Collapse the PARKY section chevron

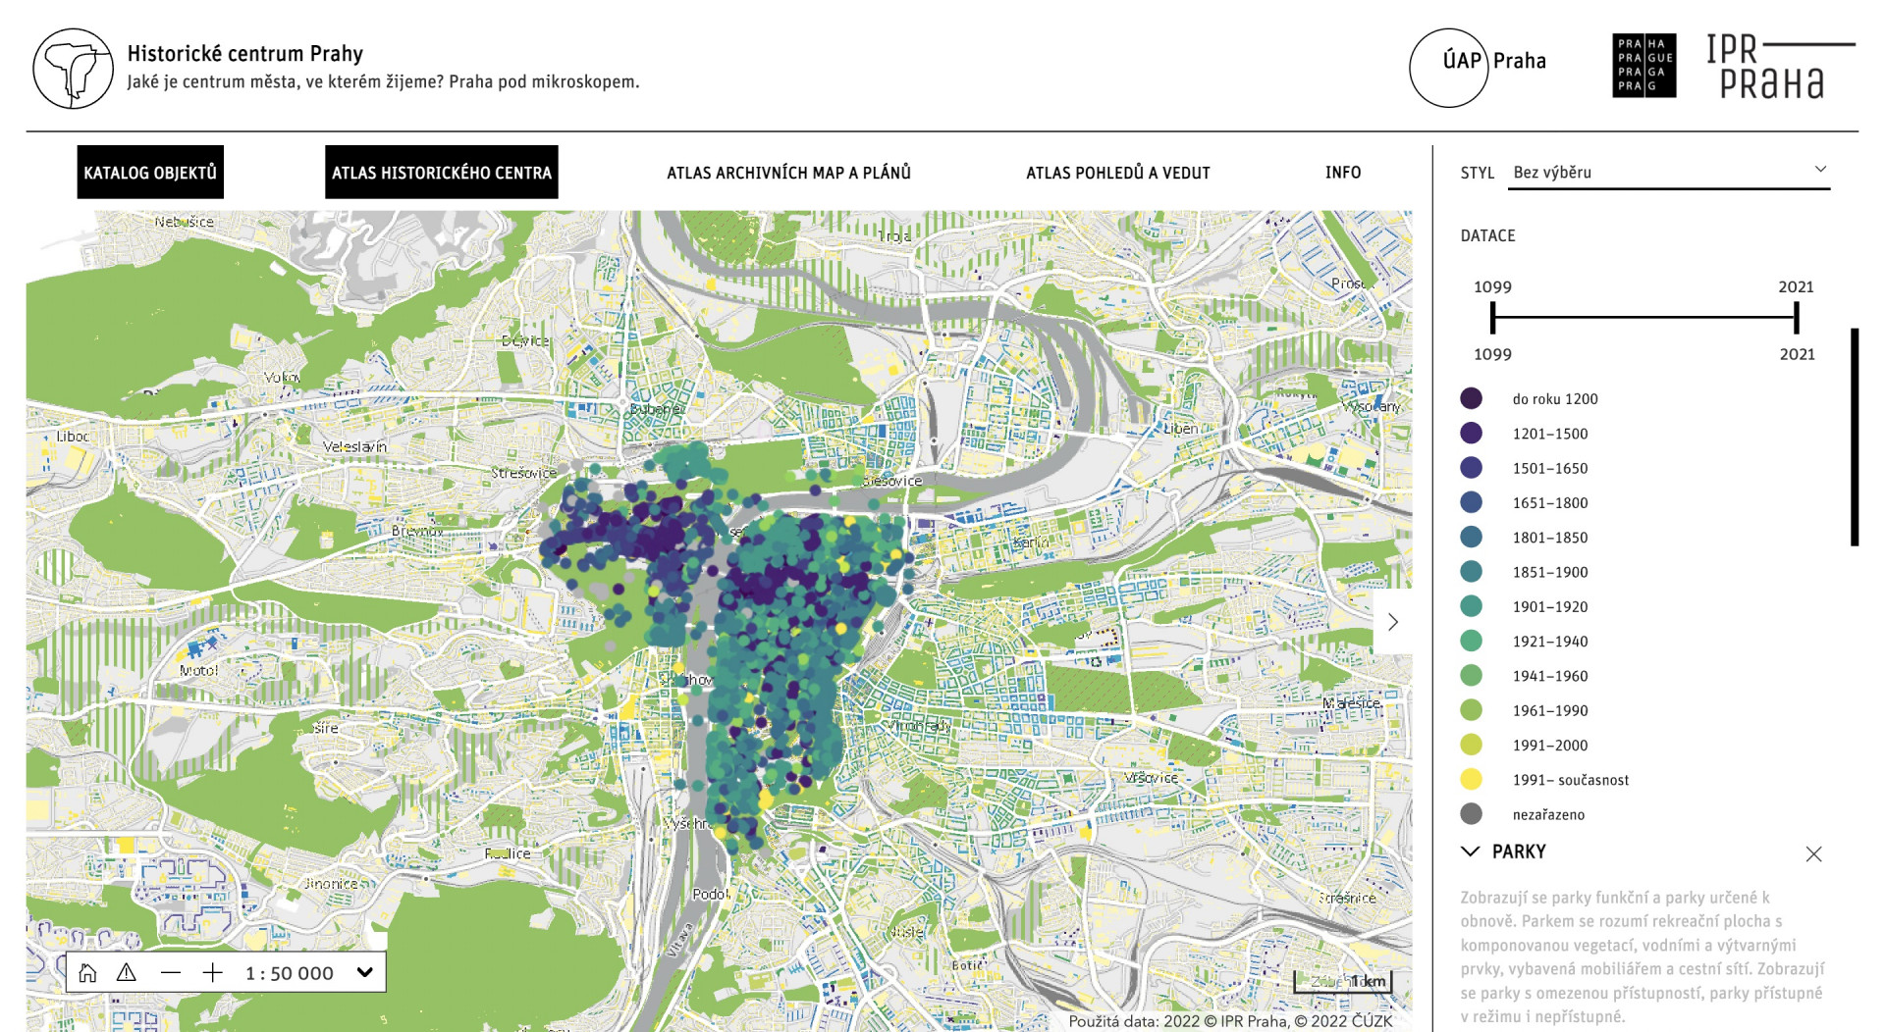(1471, 851)
